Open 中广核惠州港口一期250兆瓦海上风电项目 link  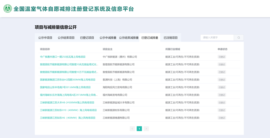(x=63, y=57)
